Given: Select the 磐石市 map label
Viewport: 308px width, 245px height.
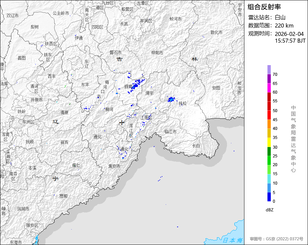Looking at the screenshot, I should pos(115,52).
